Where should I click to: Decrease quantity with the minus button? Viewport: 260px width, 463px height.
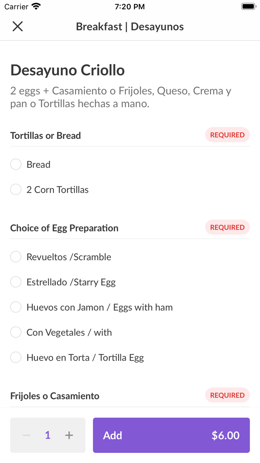click(26, 435)
